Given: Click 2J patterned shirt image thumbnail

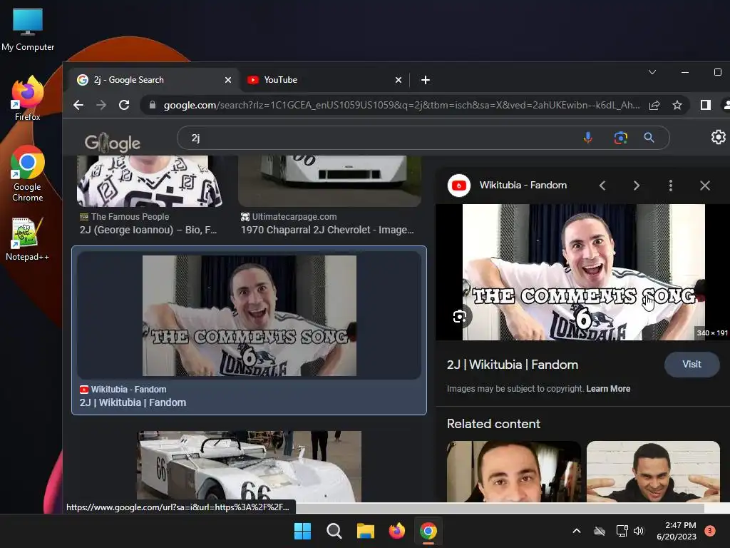Looking at the screenshot, I should click(x=149, y=181).
